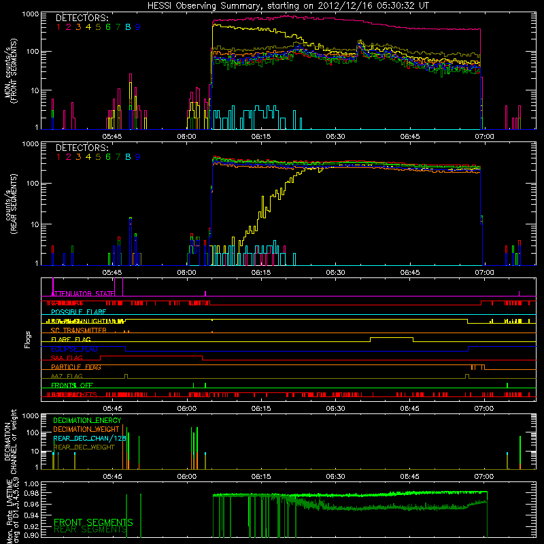This screenshot has width=544, height=544.
Task: Click olive detector 5 in front segments legend
Action: coord(98,27)
